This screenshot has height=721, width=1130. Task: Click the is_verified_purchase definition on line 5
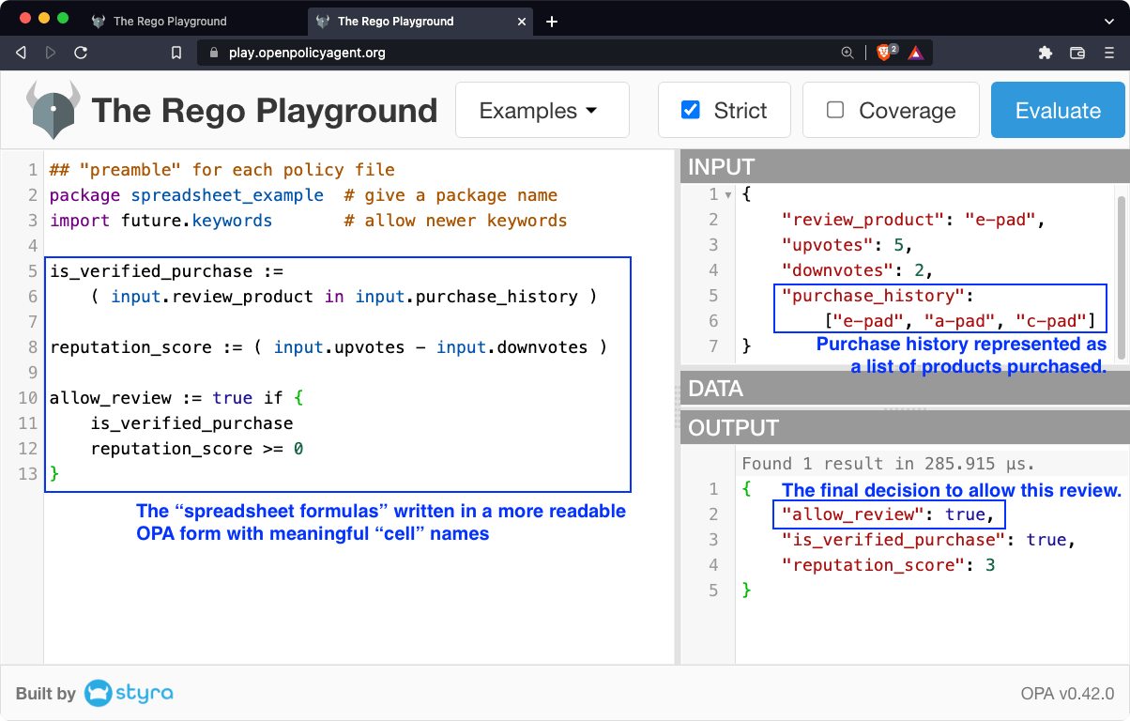(x=166, y=271)
